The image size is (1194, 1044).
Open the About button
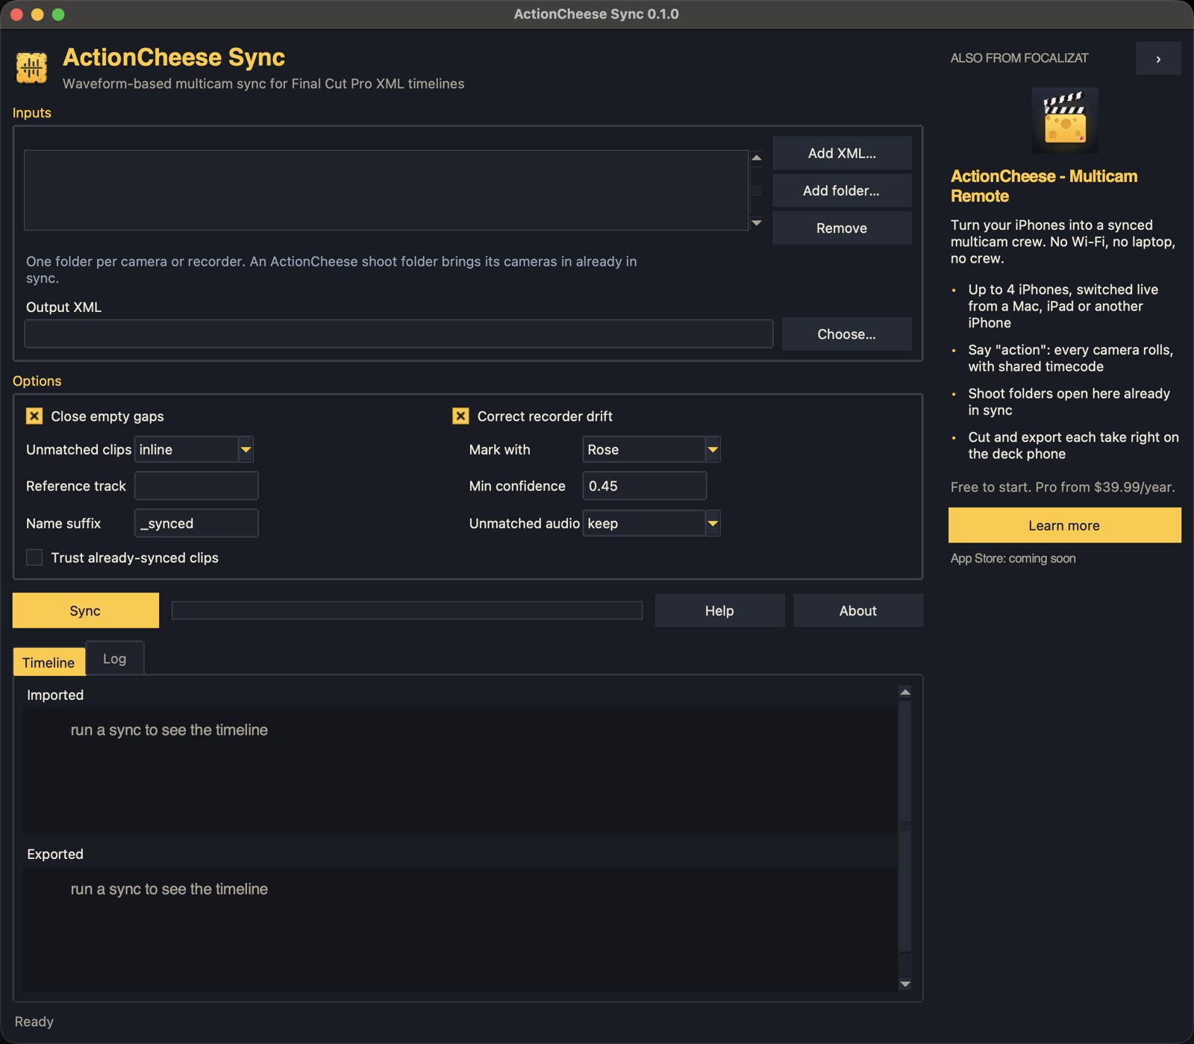[x=858, y=610]
